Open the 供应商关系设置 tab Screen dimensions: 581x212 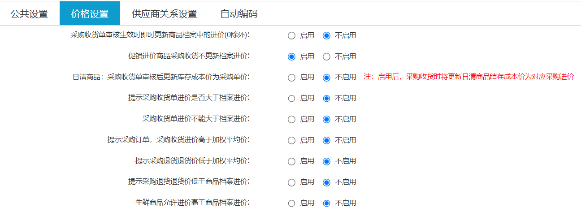[x=164, y=13]
